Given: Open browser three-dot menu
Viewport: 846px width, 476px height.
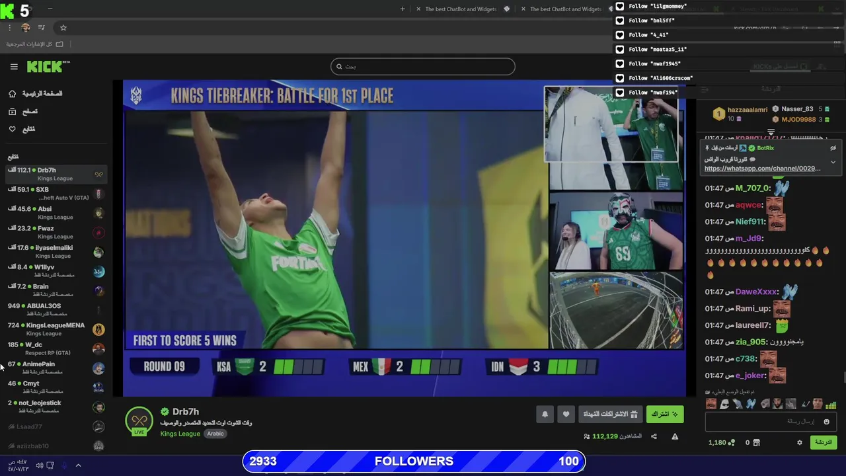Looking at the screenshot, I should tap(9, 28).
